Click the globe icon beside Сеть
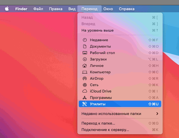 click(85, 85)
